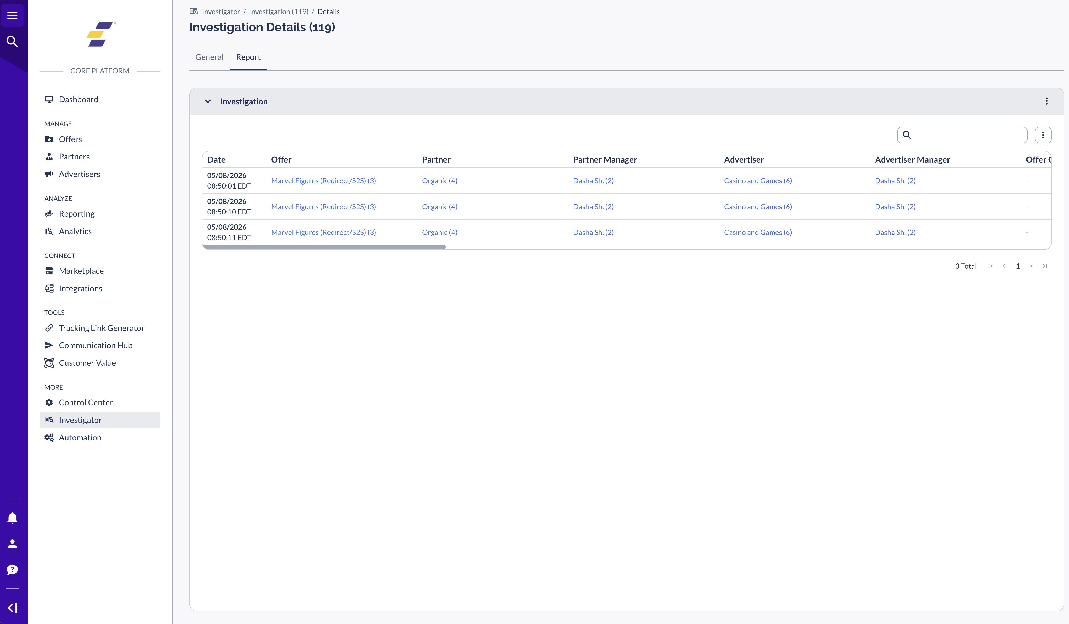Click the Advertisers megaphone icon
The image size is (1069, 624).
coord(49,174)
